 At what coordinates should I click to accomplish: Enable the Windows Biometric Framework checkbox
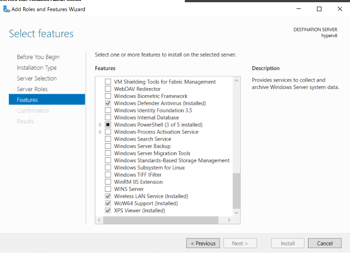tap(108, 96)
